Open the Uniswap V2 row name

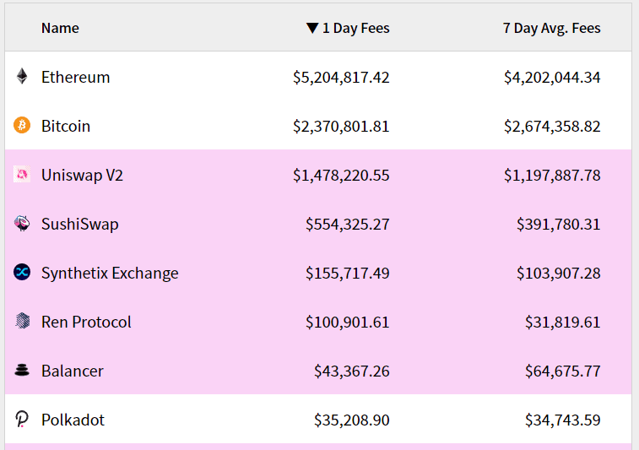point(82,176)
